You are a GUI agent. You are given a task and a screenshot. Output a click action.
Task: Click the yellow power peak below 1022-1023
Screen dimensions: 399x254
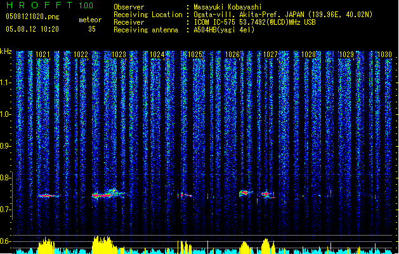pyautogui.click(x=104, y=245)
